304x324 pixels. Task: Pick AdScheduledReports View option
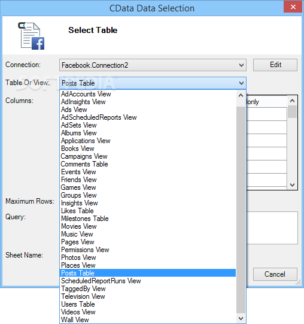(x=148, y=117)
